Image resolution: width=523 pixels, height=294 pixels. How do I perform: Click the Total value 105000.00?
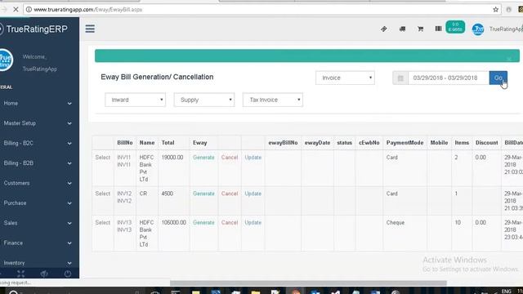pos(174,223)
